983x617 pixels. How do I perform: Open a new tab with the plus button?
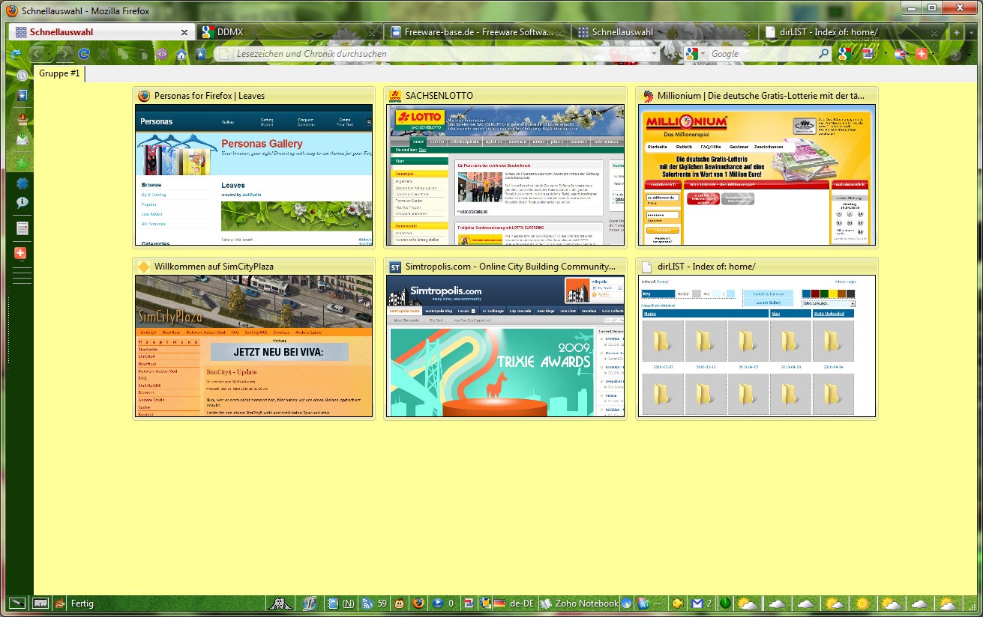click(x=956, y=33)
